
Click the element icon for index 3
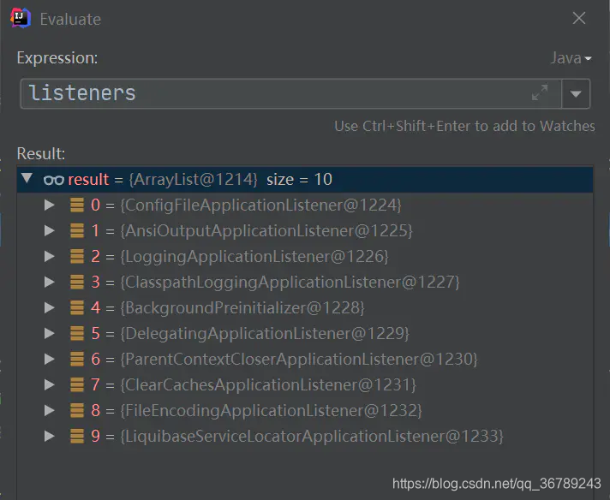tap(77, 282)
